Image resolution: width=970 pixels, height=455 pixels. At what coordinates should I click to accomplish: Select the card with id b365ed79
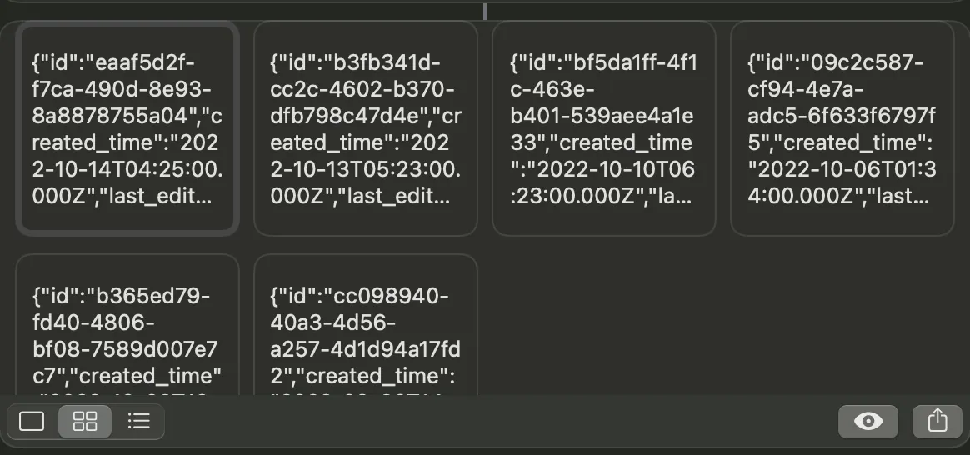(x=127, y=324)
